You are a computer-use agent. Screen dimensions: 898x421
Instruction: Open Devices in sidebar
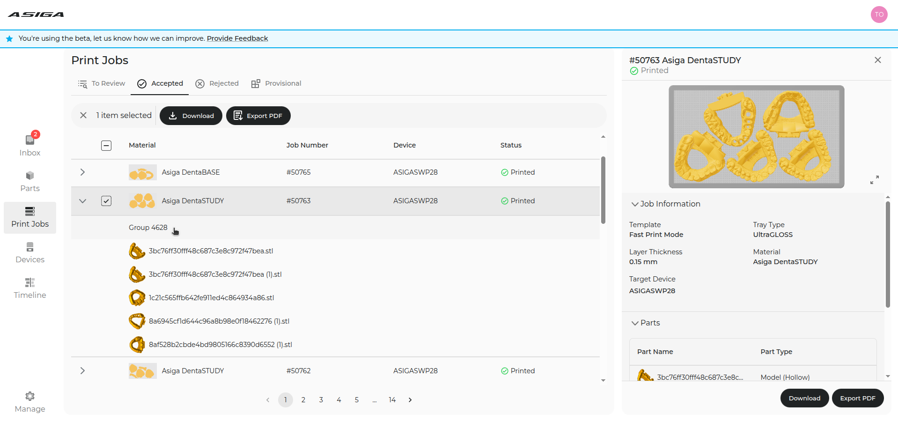tap(30, 253)
